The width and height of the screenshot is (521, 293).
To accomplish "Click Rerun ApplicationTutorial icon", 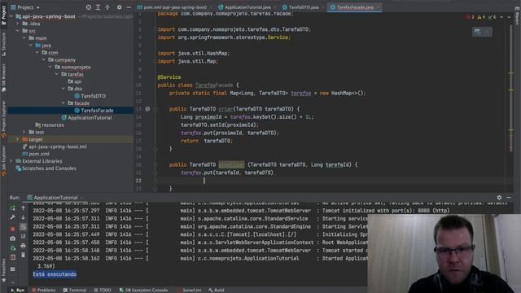I will pos(13,208).
